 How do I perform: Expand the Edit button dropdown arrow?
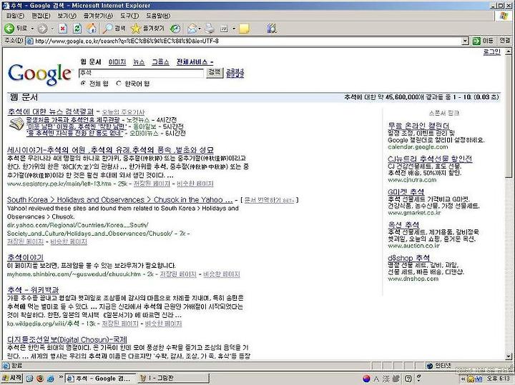[x=234, y=29]
